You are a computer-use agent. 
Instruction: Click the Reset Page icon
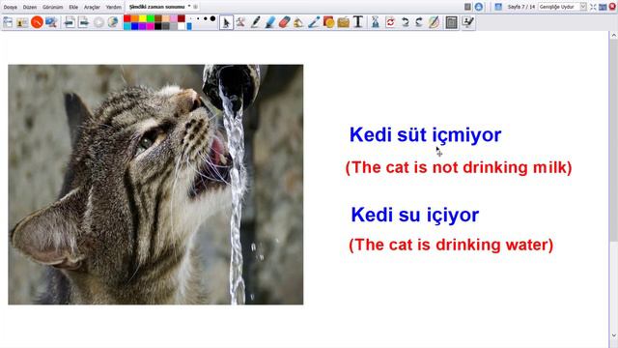(390, 22)
